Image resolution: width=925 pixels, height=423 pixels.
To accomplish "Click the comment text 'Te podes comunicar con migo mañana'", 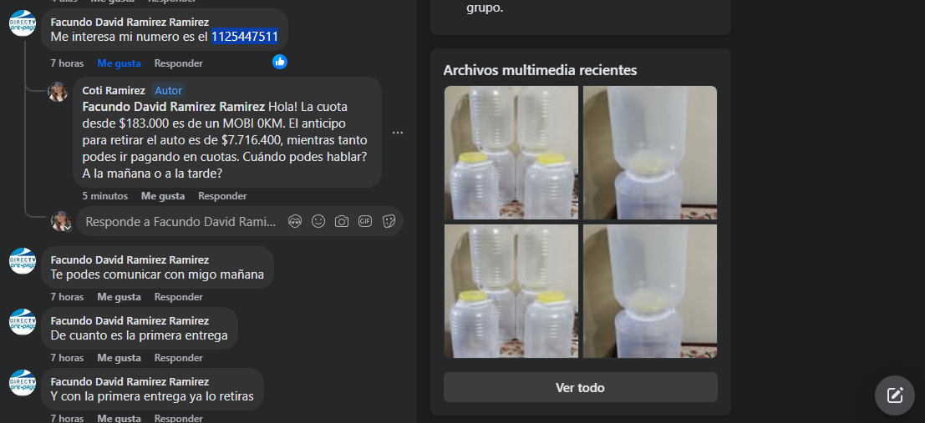I will pyautogui.click(x=158, y=274).
